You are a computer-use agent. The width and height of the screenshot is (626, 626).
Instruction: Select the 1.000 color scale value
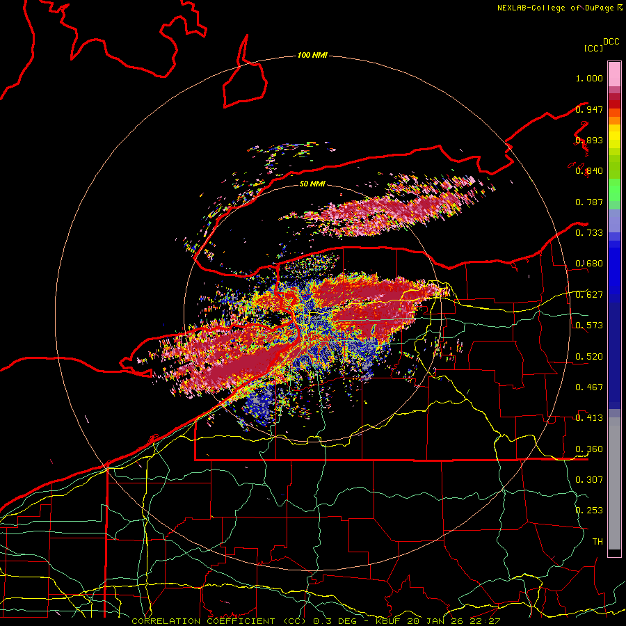pyautogui.click(x=589, y=78)
